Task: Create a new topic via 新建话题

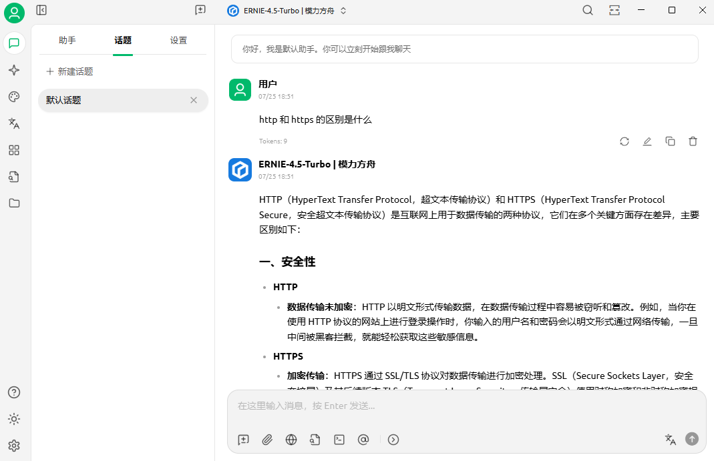Action: click(69, 71)
